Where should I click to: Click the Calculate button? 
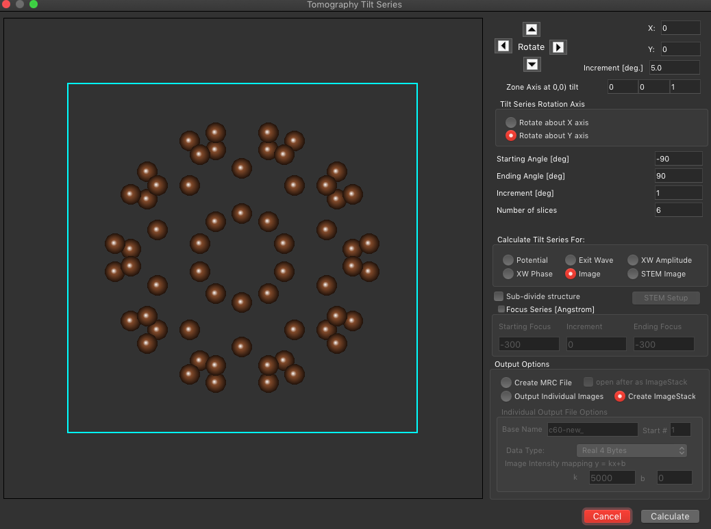point(670,516)
